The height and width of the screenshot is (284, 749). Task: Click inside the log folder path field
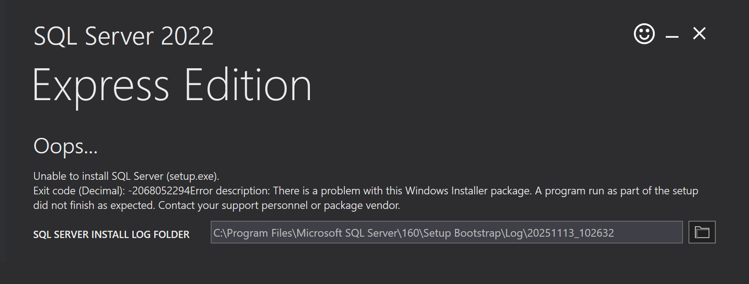click(446, 233)
